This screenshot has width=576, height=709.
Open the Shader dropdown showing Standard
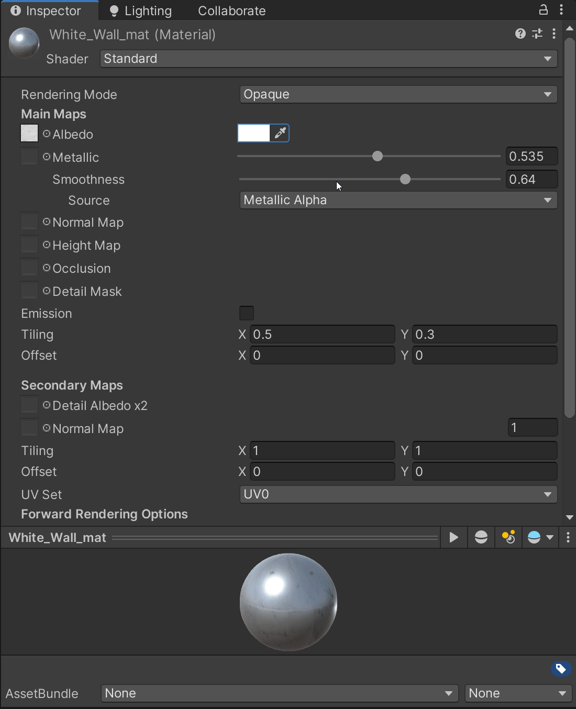pos(328,59)
